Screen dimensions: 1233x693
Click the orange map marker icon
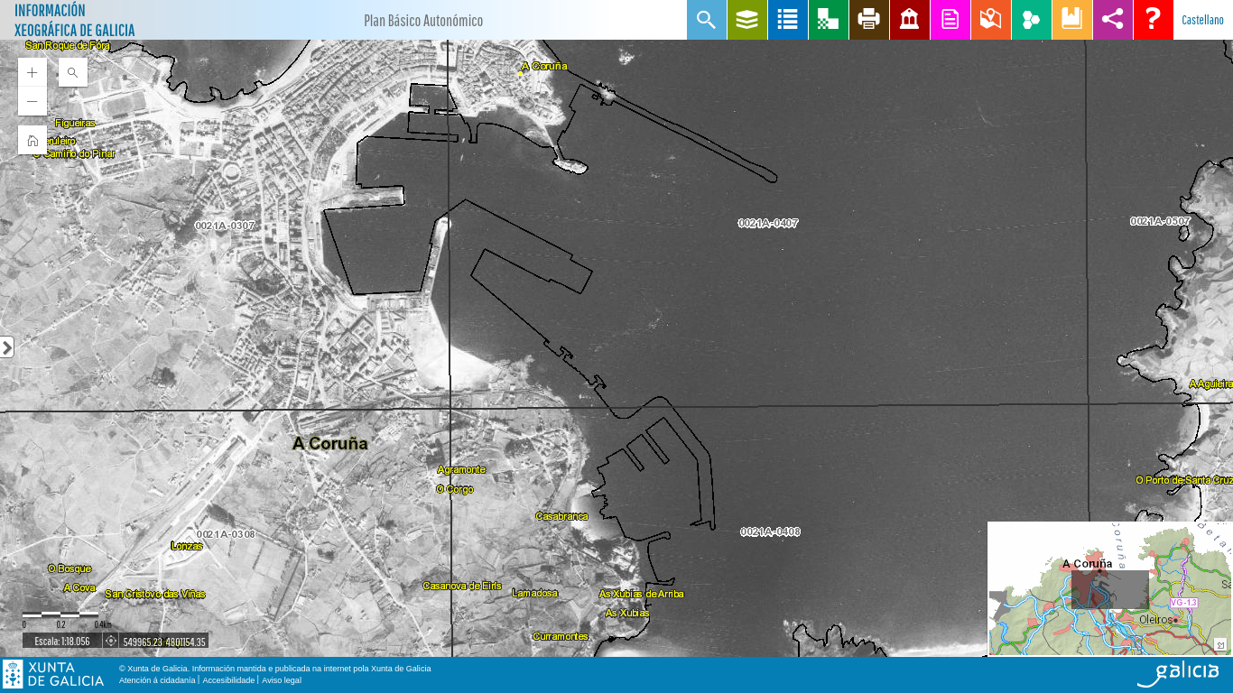991,20
